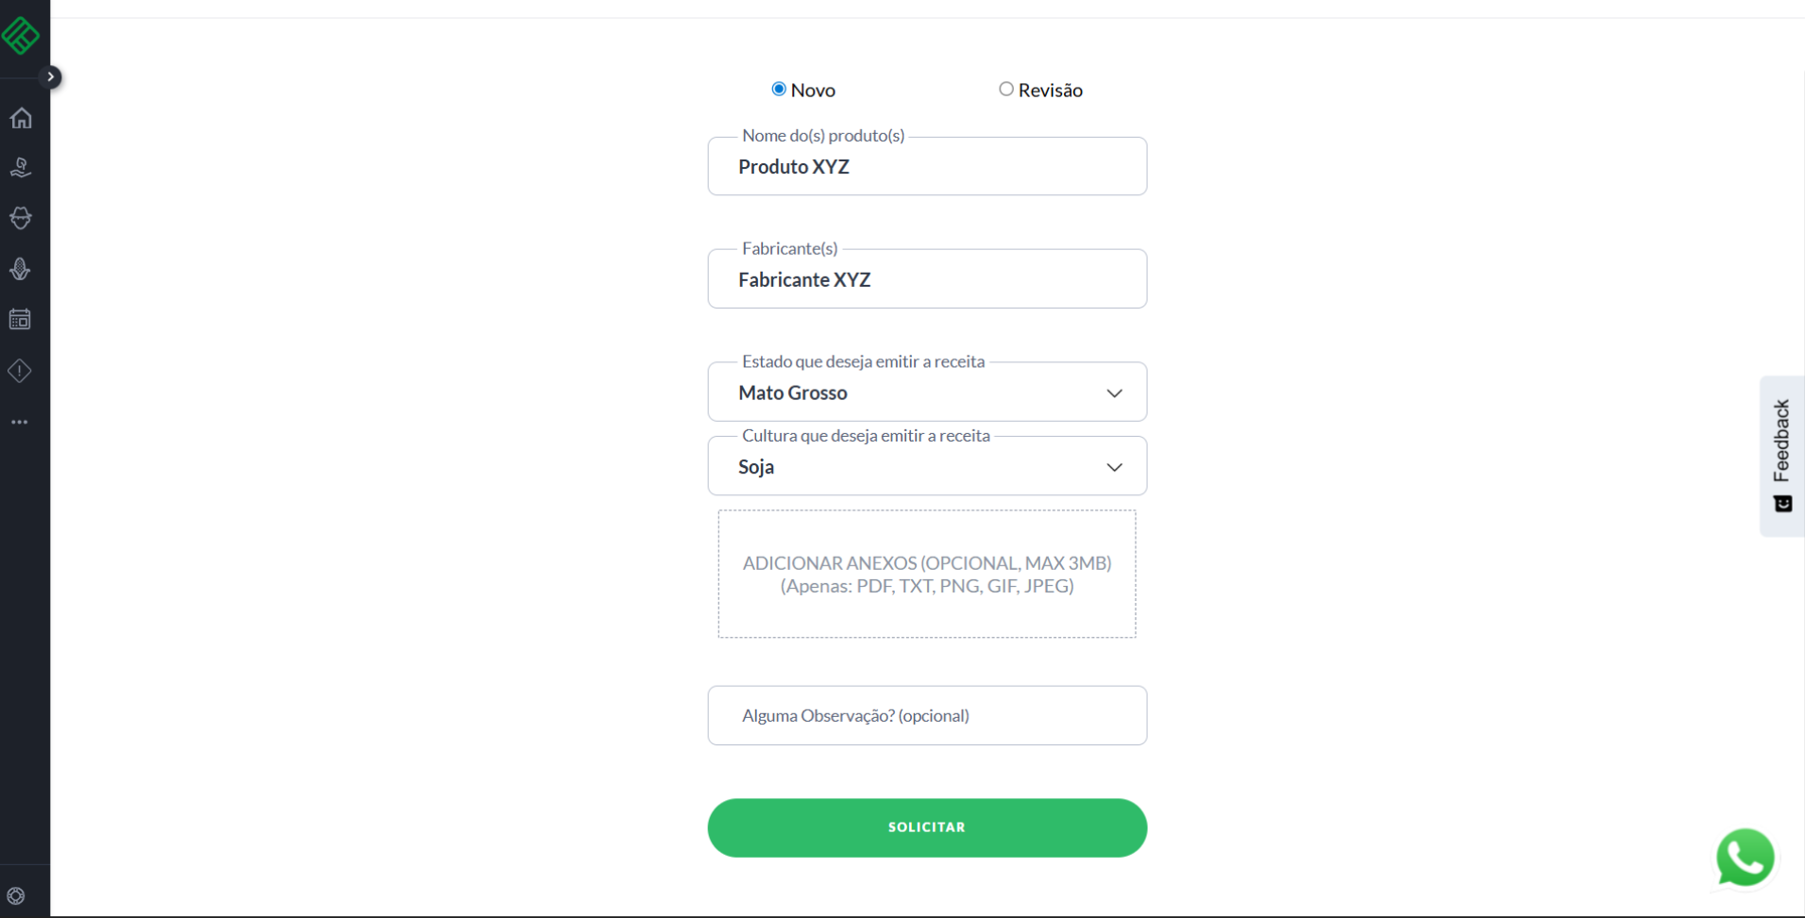Screen dimensions: 1805x918
Task: Open the Estado dropdown showing Mato Grosso
Action: 927,392
